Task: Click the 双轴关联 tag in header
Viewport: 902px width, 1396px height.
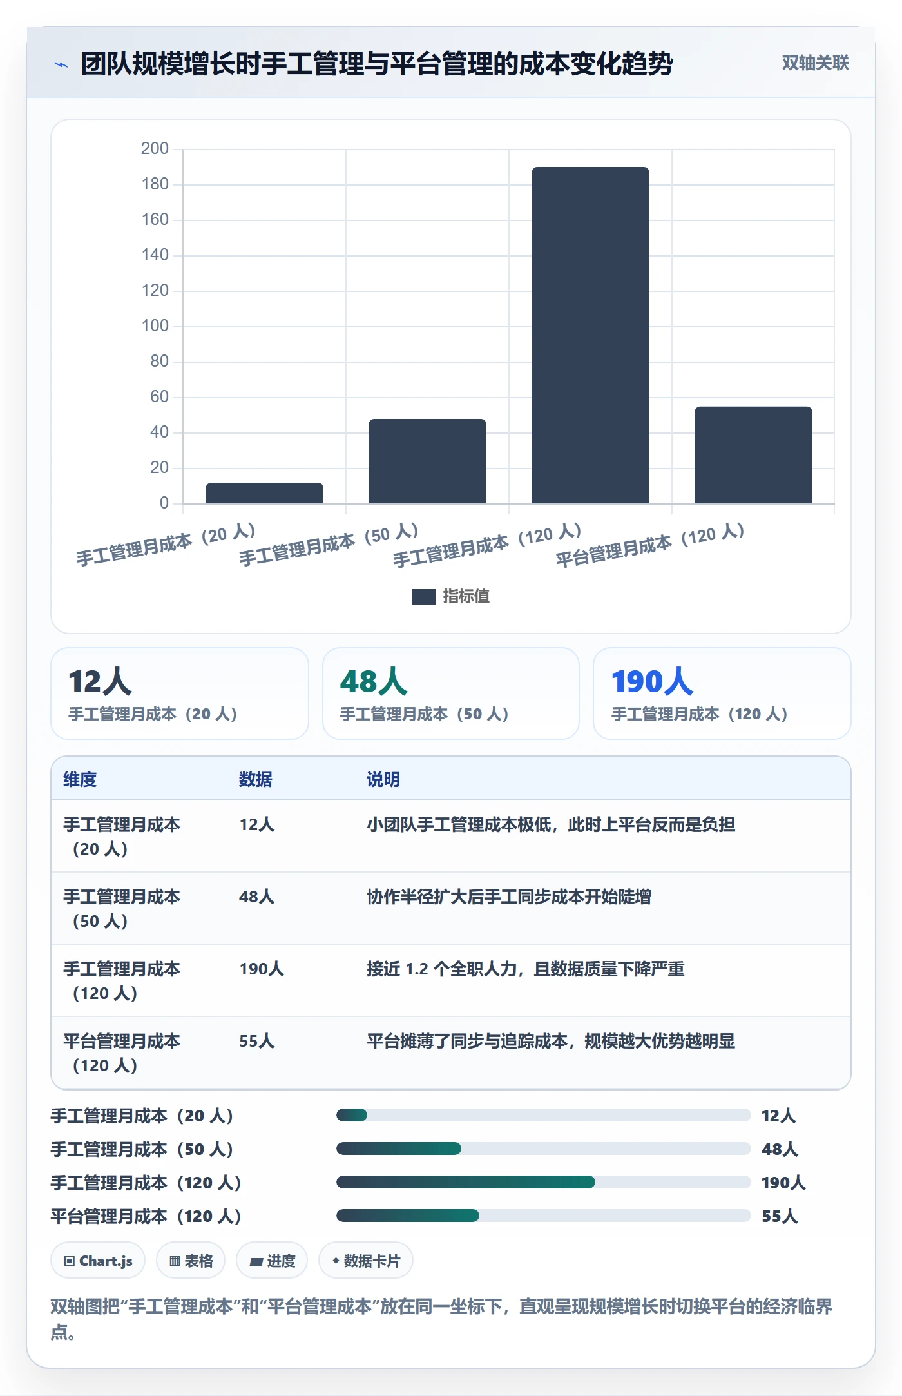Action: (x=815, y=63)
